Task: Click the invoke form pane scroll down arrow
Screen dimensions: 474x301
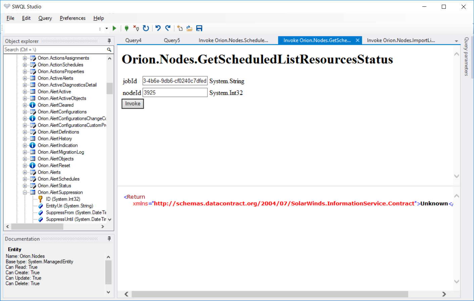Action: [x=457, y=176]
